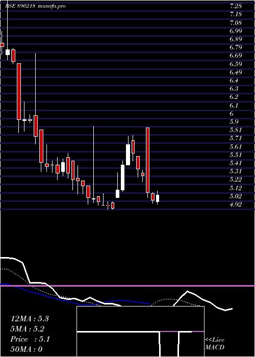Pick the 6.49 axis value

(236, 72)
